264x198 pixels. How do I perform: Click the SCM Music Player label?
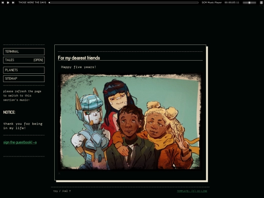[212, 2]
